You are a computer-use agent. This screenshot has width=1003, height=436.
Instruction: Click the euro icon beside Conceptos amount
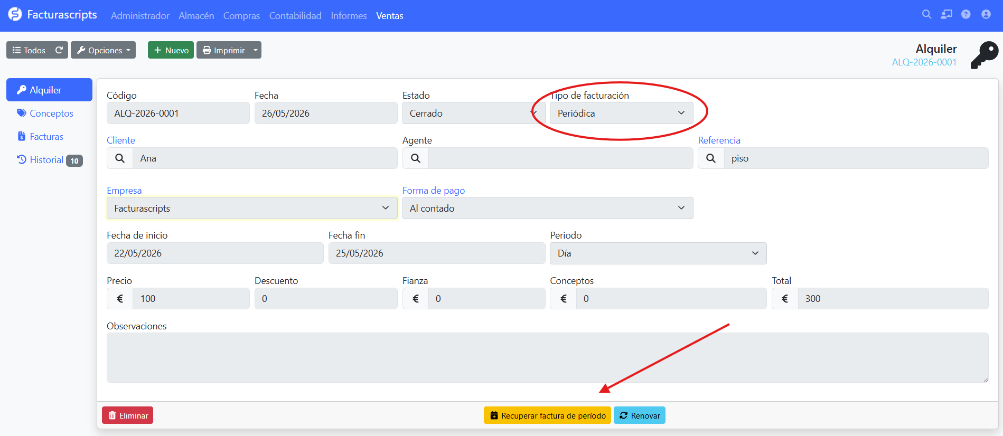click(563, 299)
